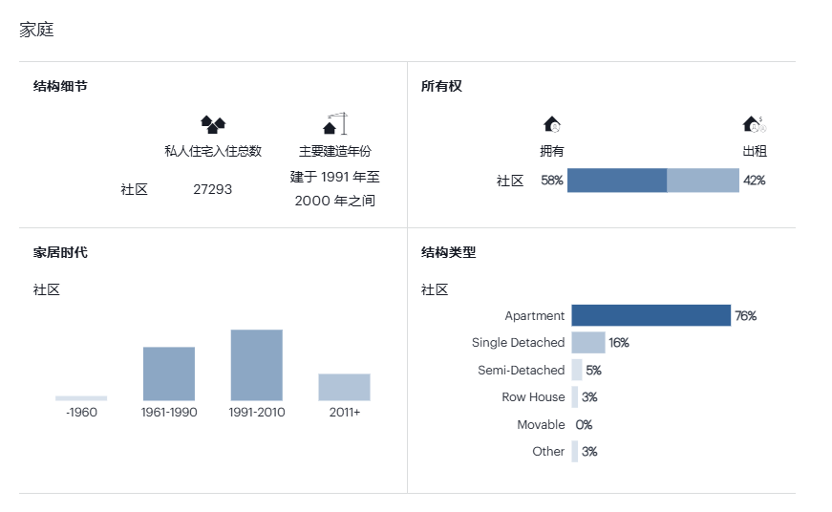Click the 1991-2010 axis label
The width and height of the screenshot is (832, 512).
click(257, 413)
